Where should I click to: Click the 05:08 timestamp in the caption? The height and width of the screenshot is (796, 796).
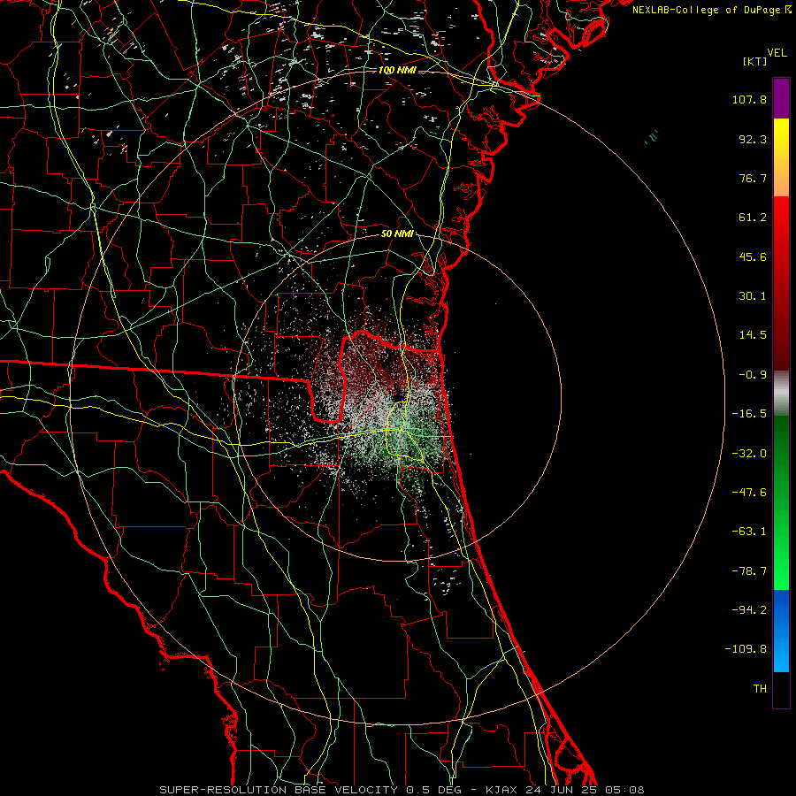[624, 790]
